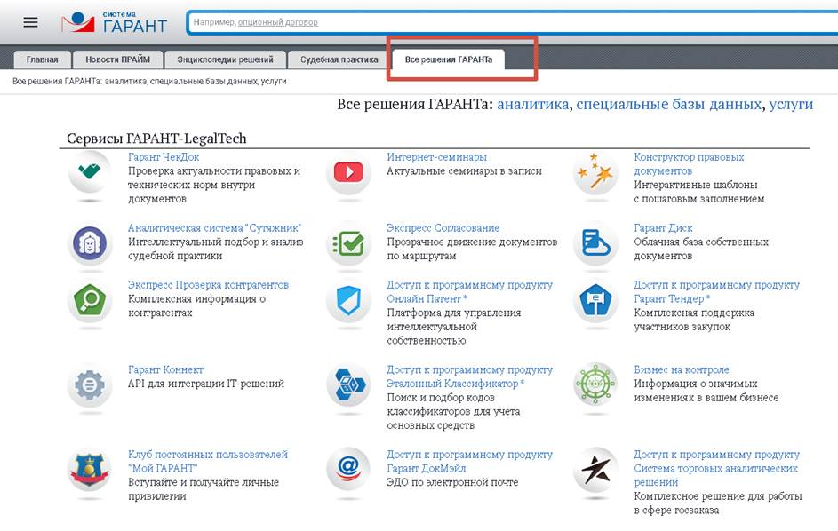
Task: Click the Экспресс Проверка контрагентов magnifier icon
Action: (89, 300)
